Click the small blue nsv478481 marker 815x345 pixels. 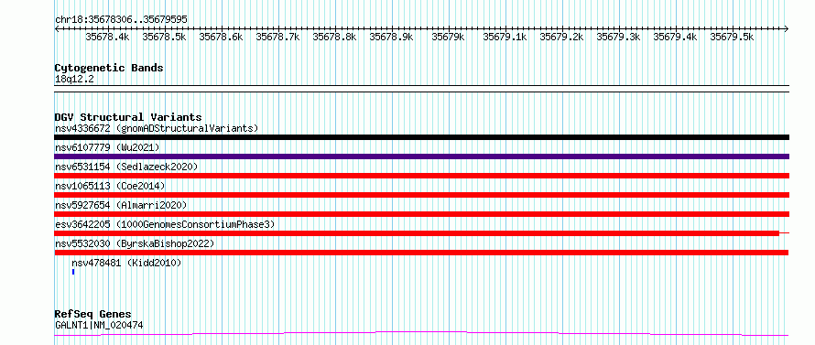tap(73, 272)
